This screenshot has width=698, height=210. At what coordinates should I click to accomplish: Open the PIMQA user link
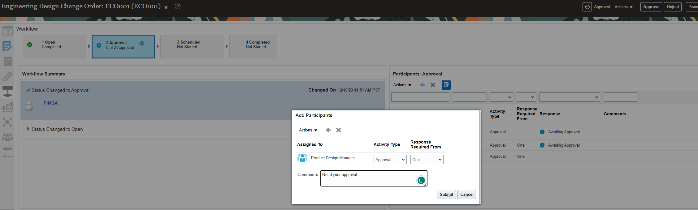click(50, 103)
